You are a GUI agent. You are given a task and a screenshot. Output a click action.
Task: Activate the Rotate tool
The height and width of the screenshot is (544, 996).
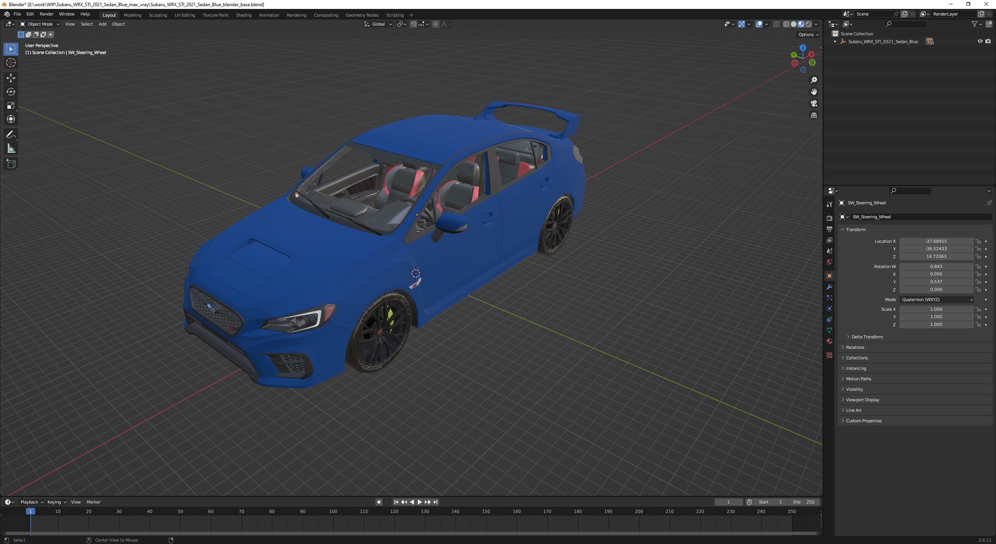pos(11,92)
